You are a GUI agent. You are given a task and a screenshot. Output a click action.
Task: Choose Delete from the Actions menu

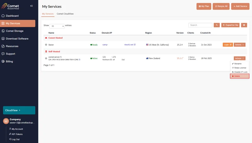coord(240,76)
